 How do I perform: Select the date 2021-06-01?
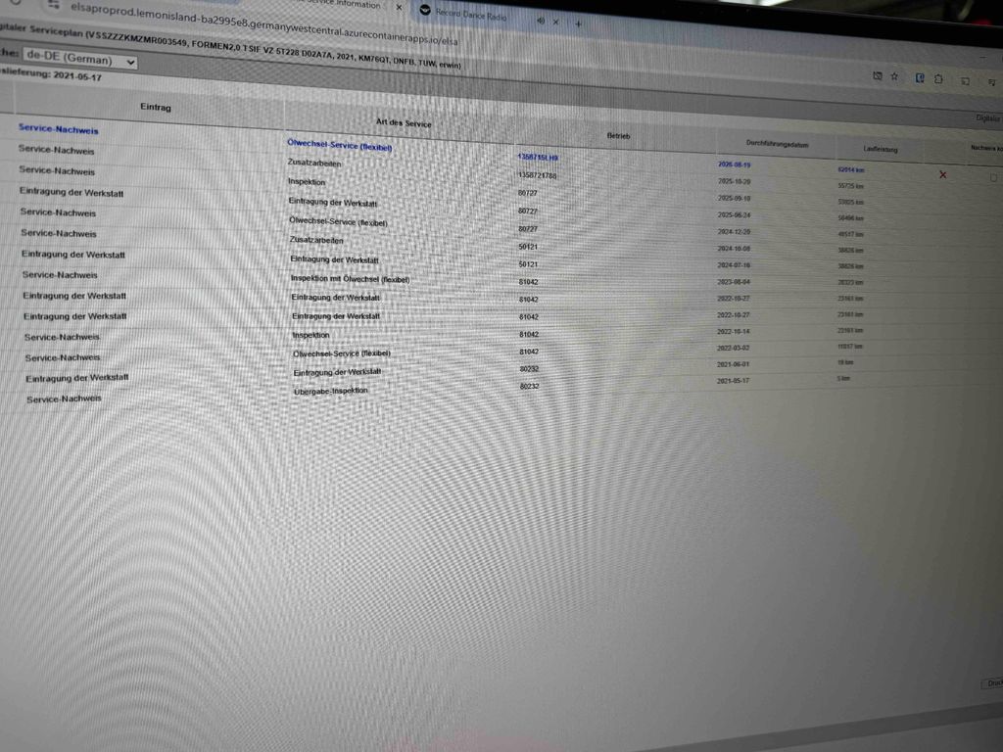733,364
